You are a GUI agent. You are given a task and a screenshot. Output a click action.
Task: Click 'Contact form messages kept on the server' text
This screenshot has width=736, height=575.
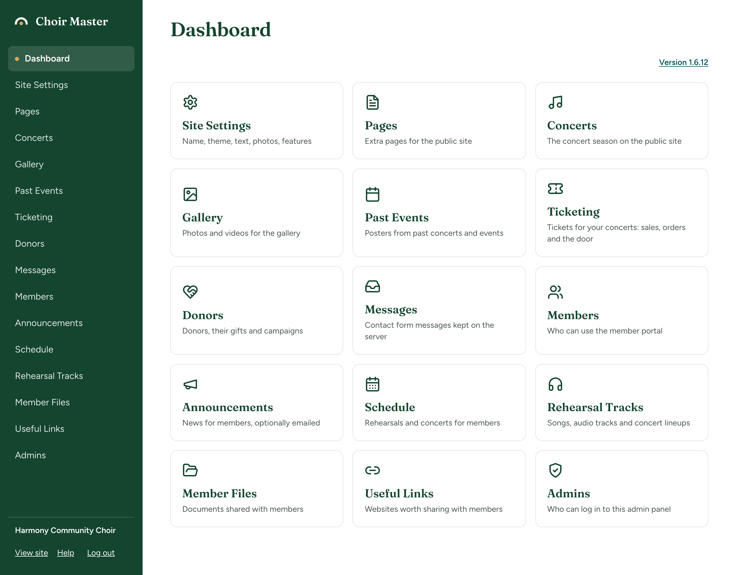(429, 331)
